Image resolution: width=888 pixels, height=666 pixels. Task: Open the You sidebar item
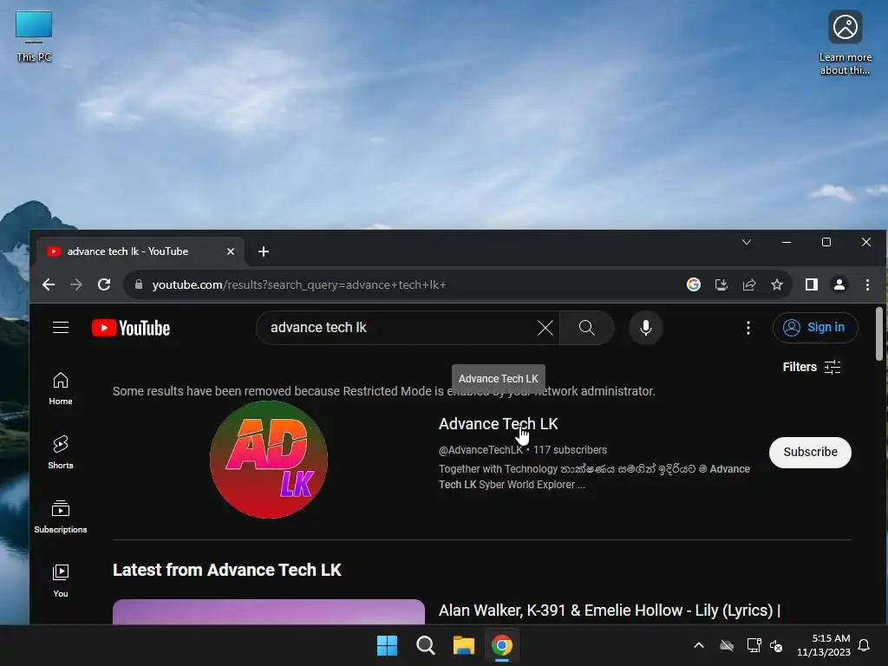(x=61, y=580)
